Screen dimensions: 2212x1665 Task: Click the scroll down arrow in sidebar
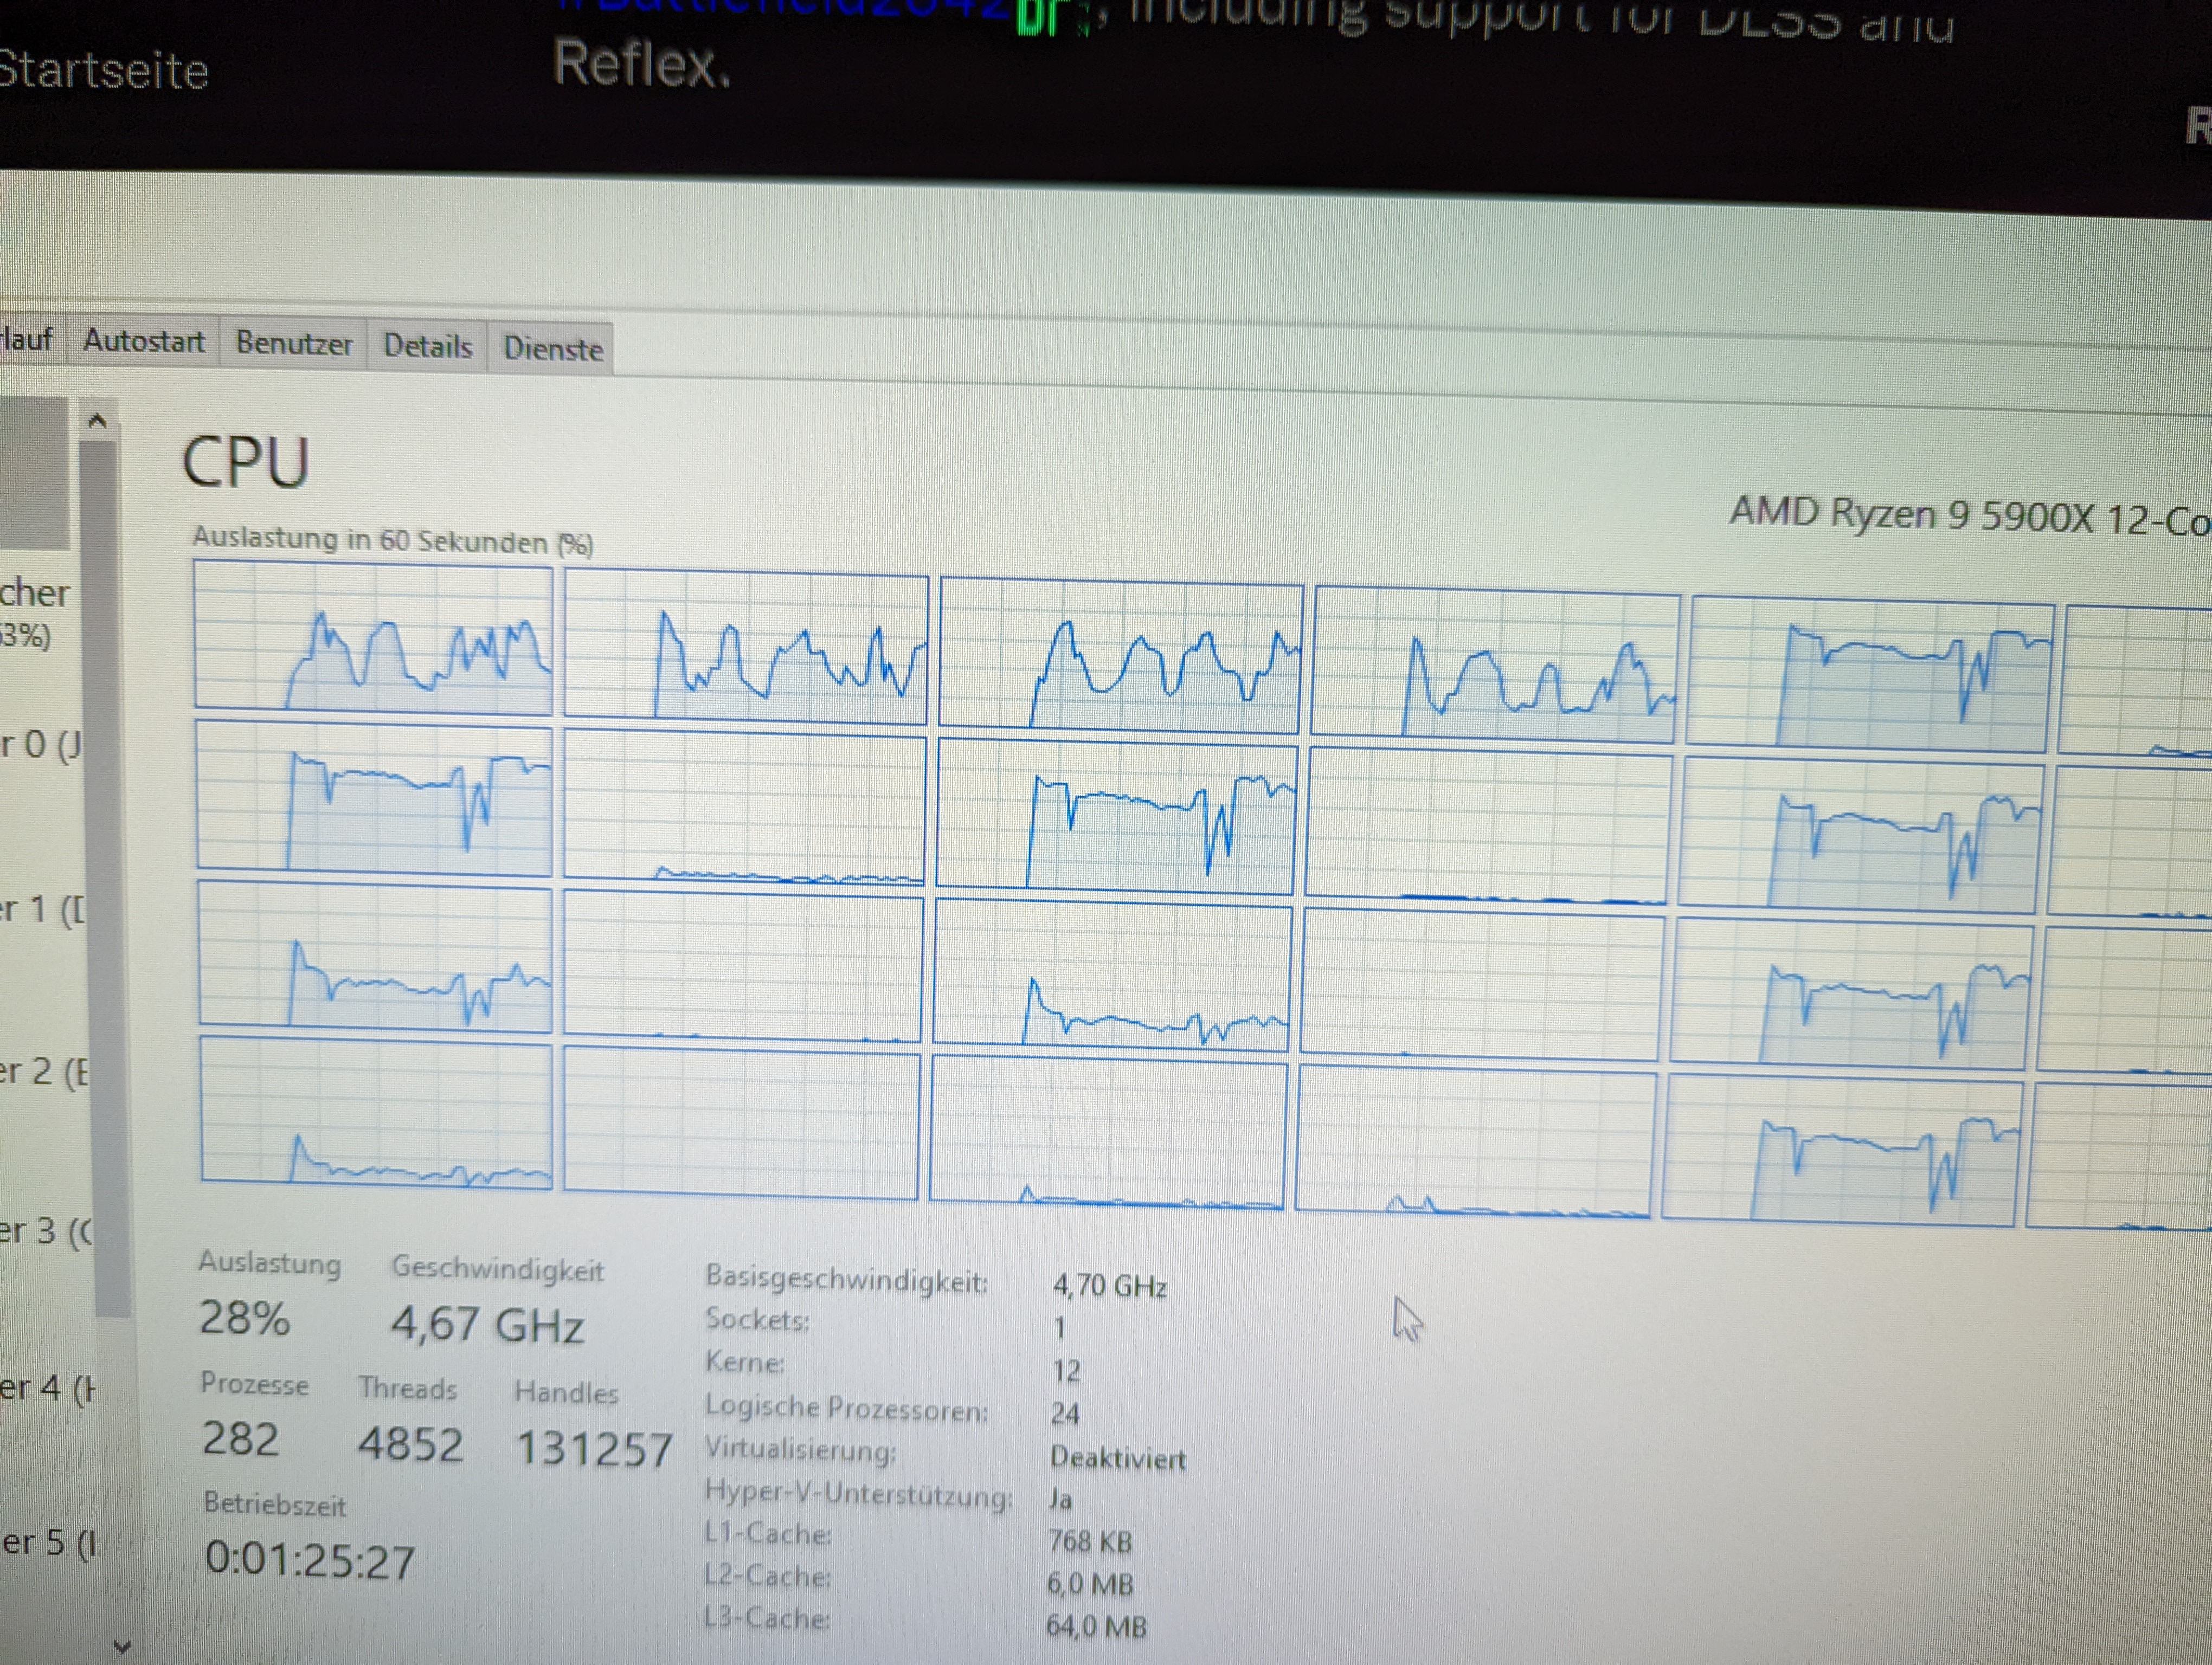coord(122,1646)
